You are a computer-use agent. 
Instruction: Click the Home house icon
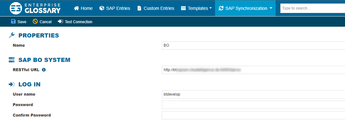(x=76, y=8)
